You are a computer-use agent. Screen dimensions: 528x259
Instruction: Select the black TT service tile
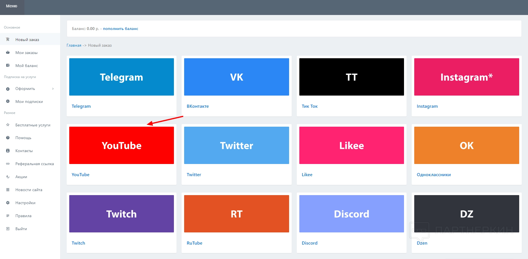click(x=352, y=77)
